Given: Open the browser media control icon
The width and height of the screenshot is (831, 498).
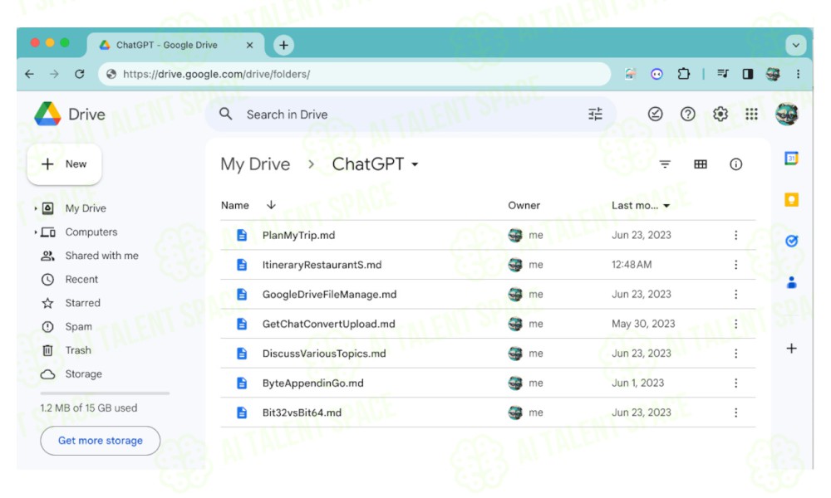Looking at the screenshot, I should click(723, 74).
